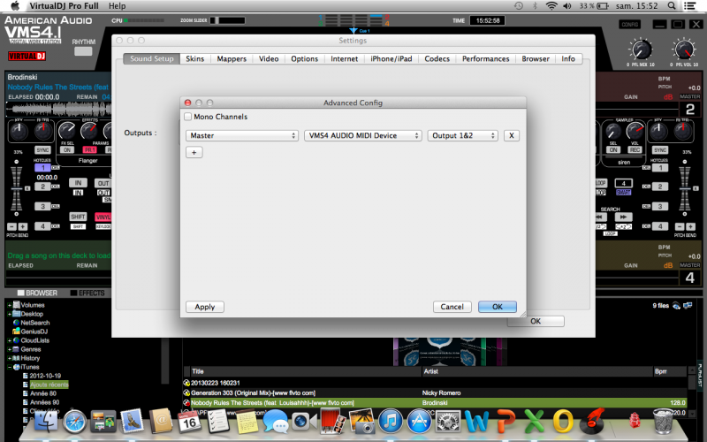Turn the left deck KEY knob

[19, 131]
